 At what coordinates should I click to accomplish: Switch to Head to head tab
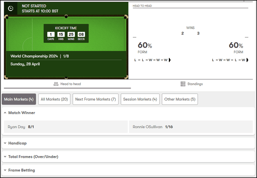pyautogui.click(x=67, y=84)
